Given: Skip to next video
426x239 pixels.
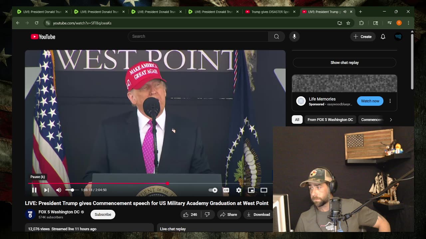Looking at the screenshot, I should click(47, 190).
